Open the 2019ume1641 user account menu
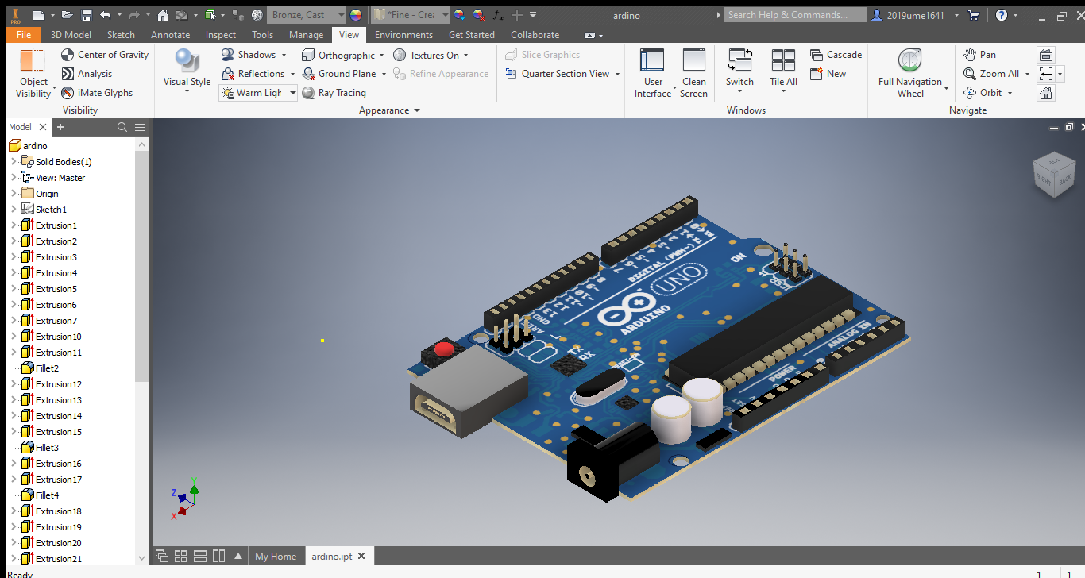Image resolution: width=1085 pixels, height=578 pixels. (915, 15)
